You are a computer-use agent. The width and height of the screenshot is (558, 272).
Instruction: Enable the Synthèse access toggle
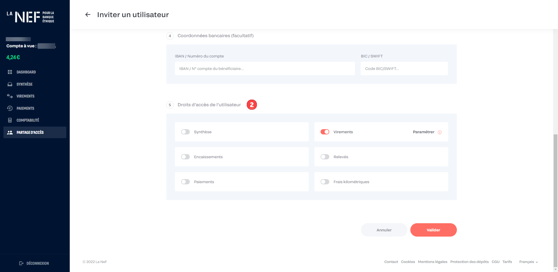point(185,132)
